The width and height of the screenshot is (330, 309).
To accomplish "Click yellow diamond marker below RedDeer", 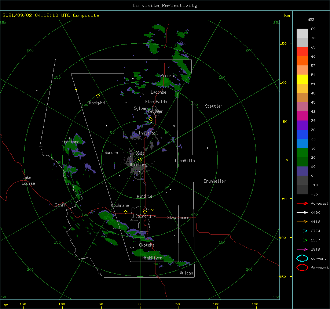I will coord(151,119).
